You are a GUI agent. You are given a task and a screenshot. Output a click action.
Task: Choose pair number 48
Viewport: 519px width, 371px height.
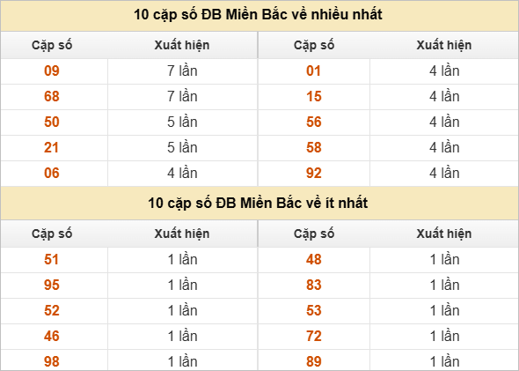[x=314, y=260]
